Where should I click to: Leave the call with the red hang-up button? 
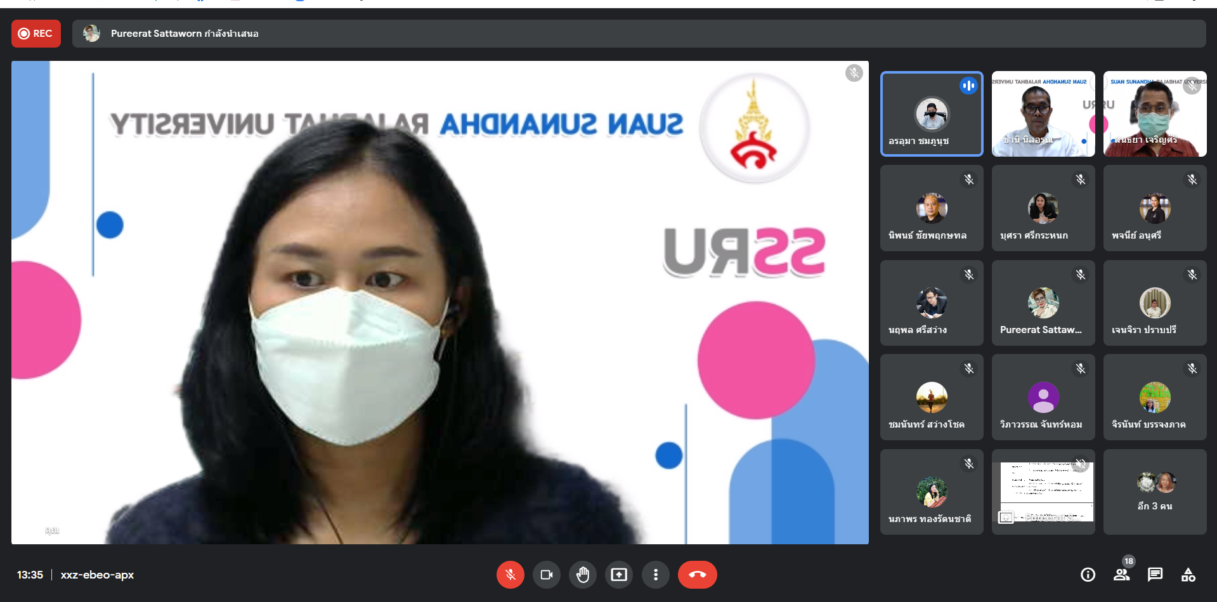coord(697,575)
